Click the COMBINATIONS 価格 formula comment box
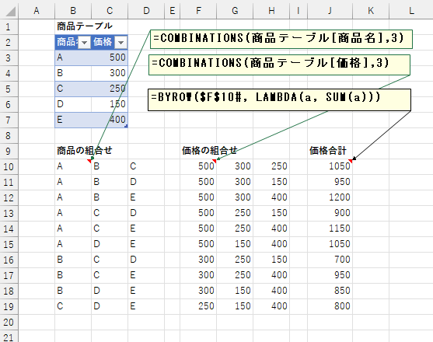Image resolution: width=433 pixels, height=342 pixels. pos(279,65)
